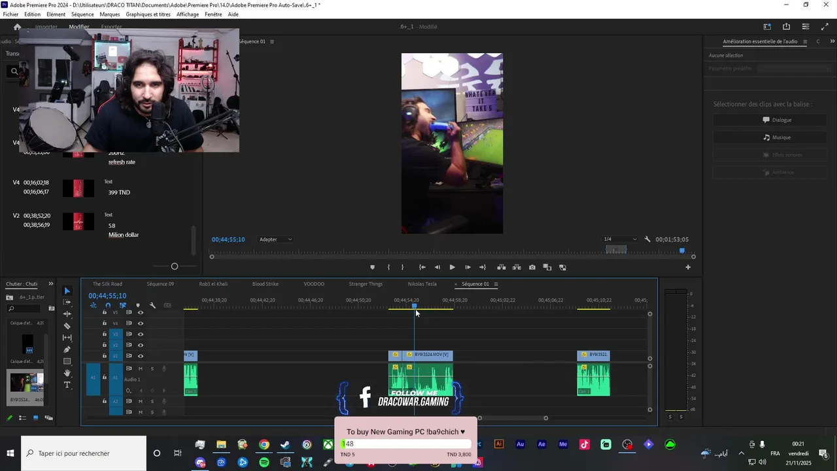This screenshot has height=471, width=837.
Task: Open Program monitor button editor plus
Action: pos(688,267)
